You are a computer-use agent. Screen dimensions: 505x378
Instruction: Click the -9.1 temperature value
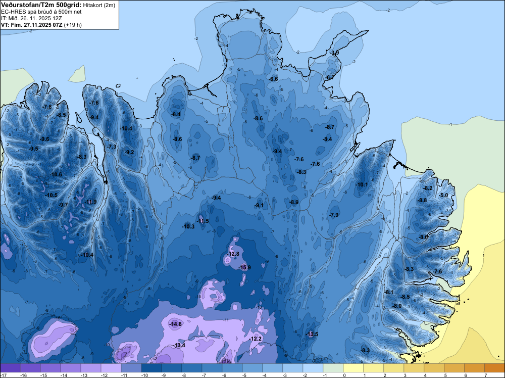259,205
